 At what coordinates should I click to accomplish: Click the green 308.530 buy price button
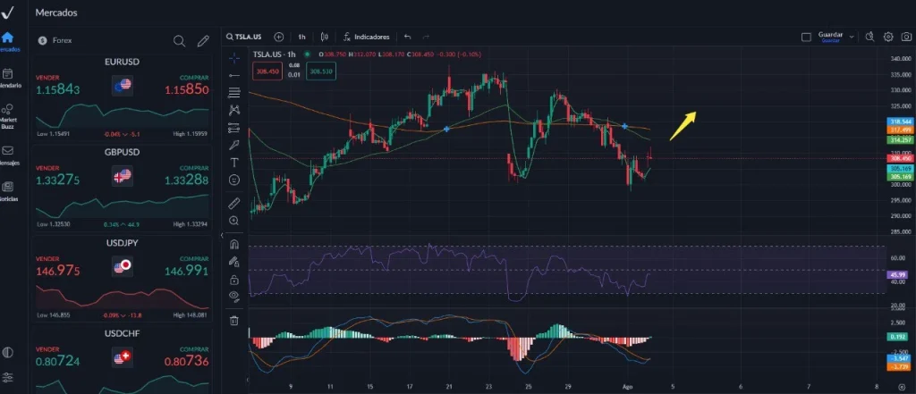tap(321, 71)
